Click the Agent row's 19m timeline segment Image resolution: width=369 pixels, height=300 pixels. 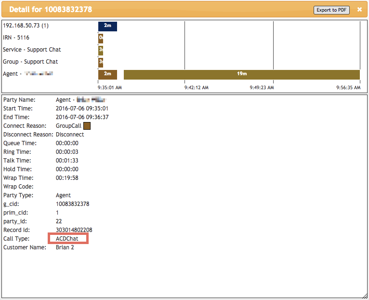coord(242,74)
